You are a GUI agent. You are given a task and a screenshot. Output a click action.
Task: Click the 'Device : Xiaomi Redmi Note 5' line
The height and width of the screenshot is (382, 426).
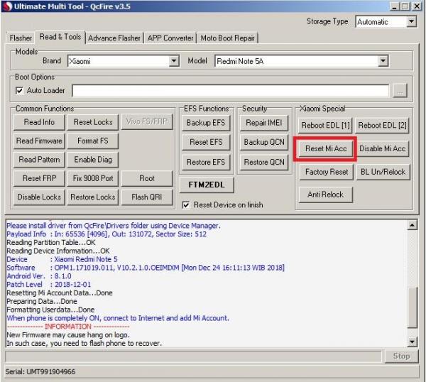[62, 259]
